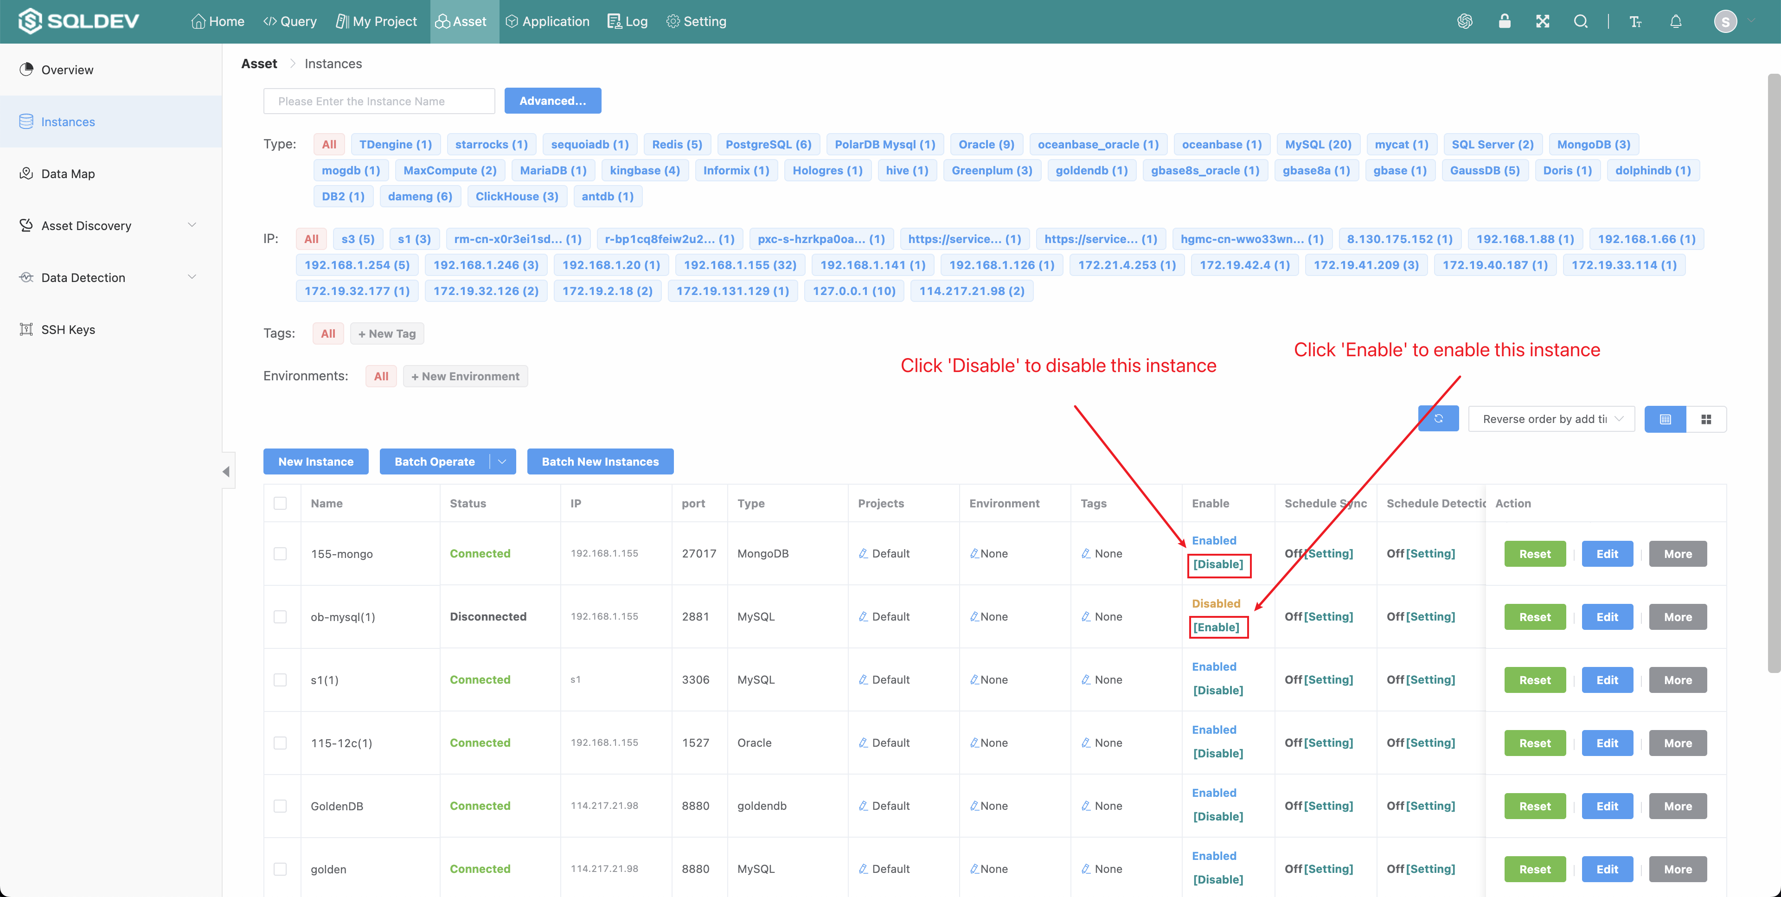The width and height of the screenshot is (1781, 897).
Task: Enable the ob-mysql(1) instance
Action: [x=1216, y=627]
